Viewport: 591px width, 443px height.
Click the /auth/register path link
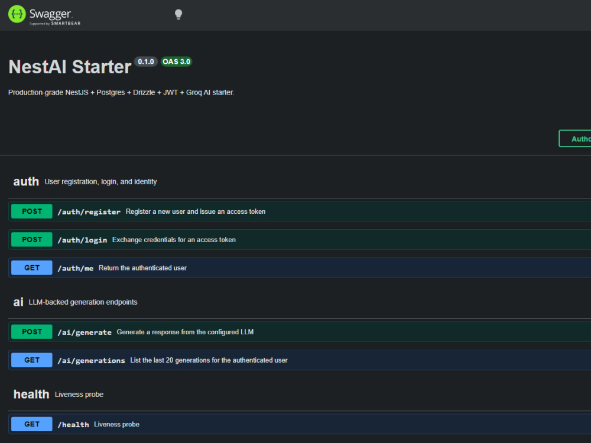[x=89, y=211]
